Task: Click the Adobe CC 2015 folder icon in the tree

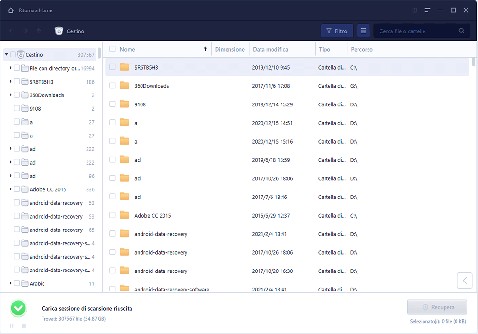Action: (25, 189)
